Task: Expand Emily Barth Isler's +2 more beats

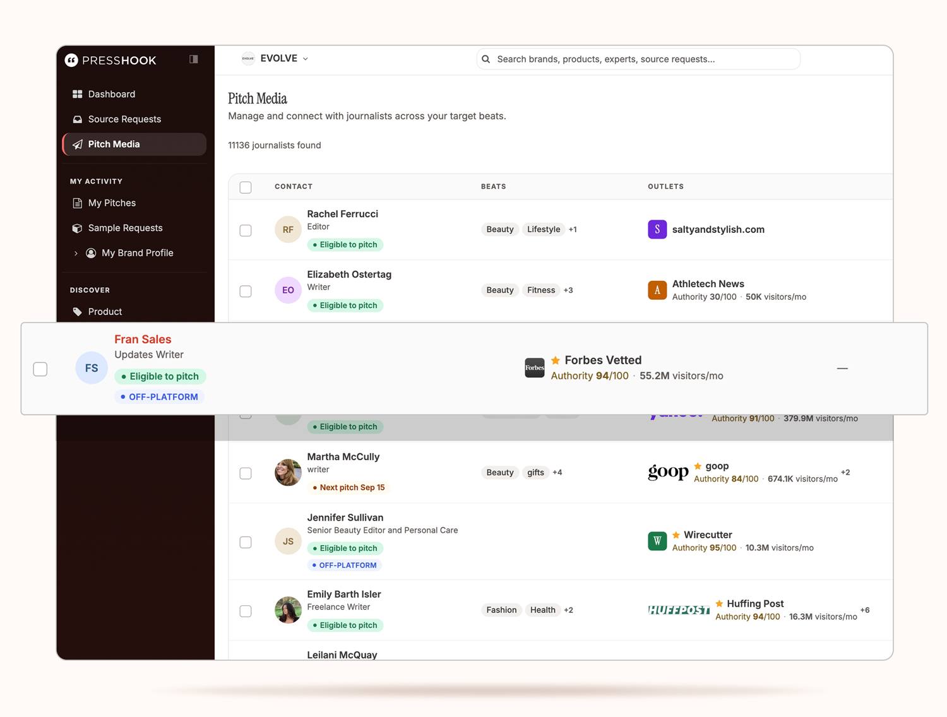Action: pyautogui.click(x=569, y=610)
